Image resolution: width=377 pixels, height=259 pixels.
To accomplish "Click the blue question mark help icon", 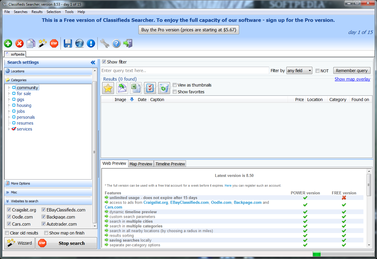I will (116, 44).
